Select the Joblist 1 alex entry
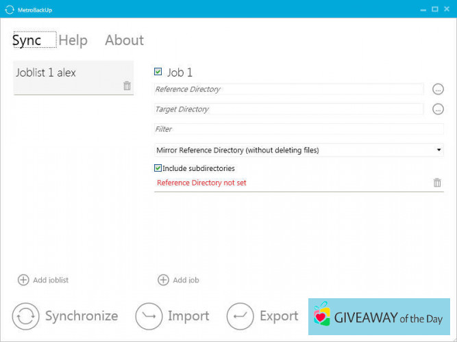This screenshot has width=457, height=342. (62, 73)
